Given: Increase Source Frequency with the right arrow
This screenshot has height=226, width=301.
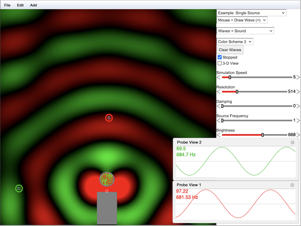Looking at the screenshot, I should 298,120.
